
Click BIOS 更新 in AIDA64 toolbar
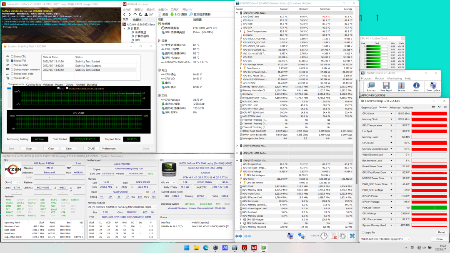tap(178, 14)
